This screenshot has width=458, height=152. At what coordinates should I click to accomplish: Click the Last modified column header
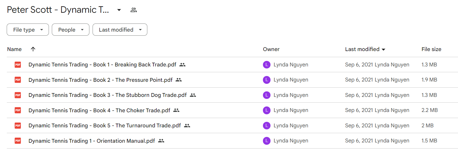[x=362, y=49]
